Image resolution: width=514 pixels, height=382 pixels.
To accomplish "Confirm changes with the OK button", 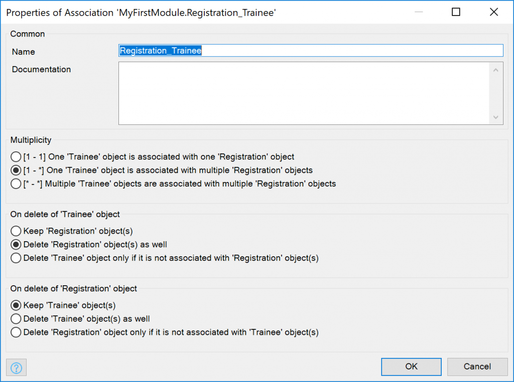I will coord(411,366).
